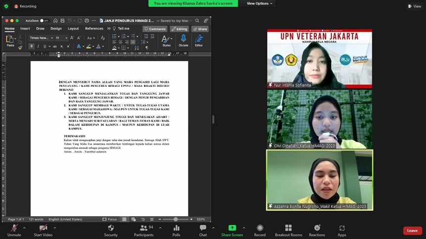This screenshot has width=426, height=239.
Task: Open the Polls panel in Zoom
Action: pos(176,228)
